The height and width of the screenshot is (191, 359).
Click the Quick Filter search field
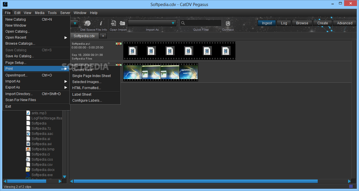tap(201, 23)
